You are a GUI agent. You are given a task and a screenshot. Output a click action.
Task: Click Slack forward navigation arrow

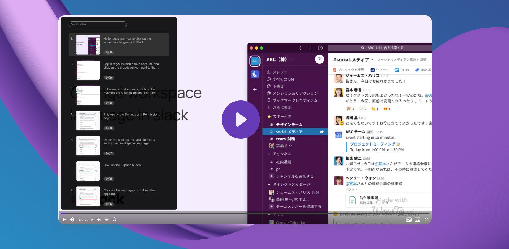[310, 48]
